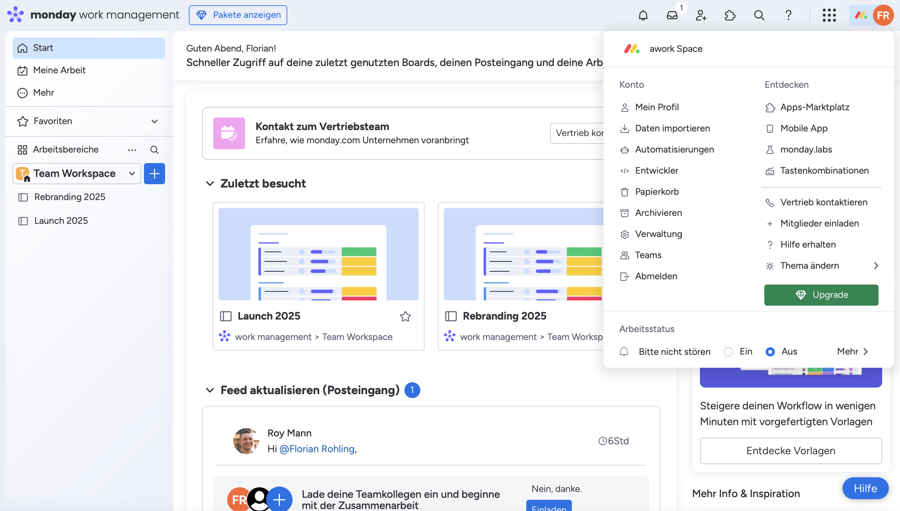Click the awork Space account header
This screenshot has height=511, width=900.
click(663, 49)
